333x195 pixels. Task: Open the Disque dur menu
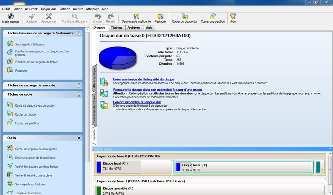pos(48,9)
